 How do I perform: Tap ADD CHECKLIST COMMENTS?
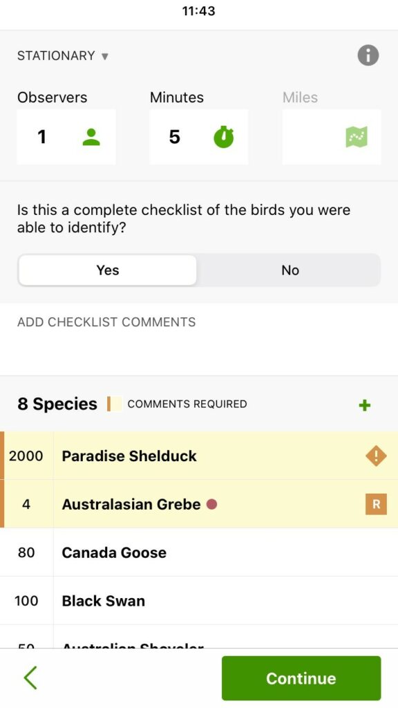tap(106, 322)
